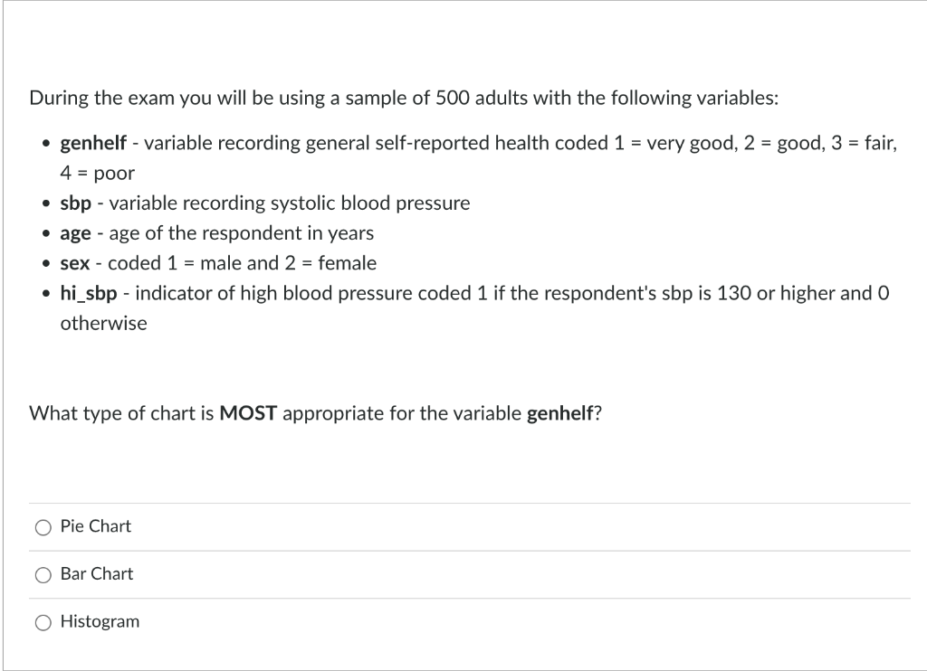Click the word 'otherwise'

tap(103, 324)
